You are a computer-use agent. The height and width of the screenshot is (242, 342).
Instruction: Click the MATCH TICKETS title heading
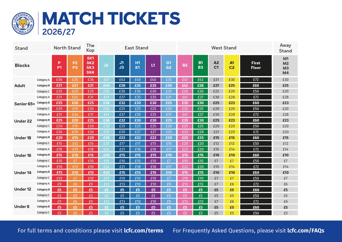(x=111, y=18)
